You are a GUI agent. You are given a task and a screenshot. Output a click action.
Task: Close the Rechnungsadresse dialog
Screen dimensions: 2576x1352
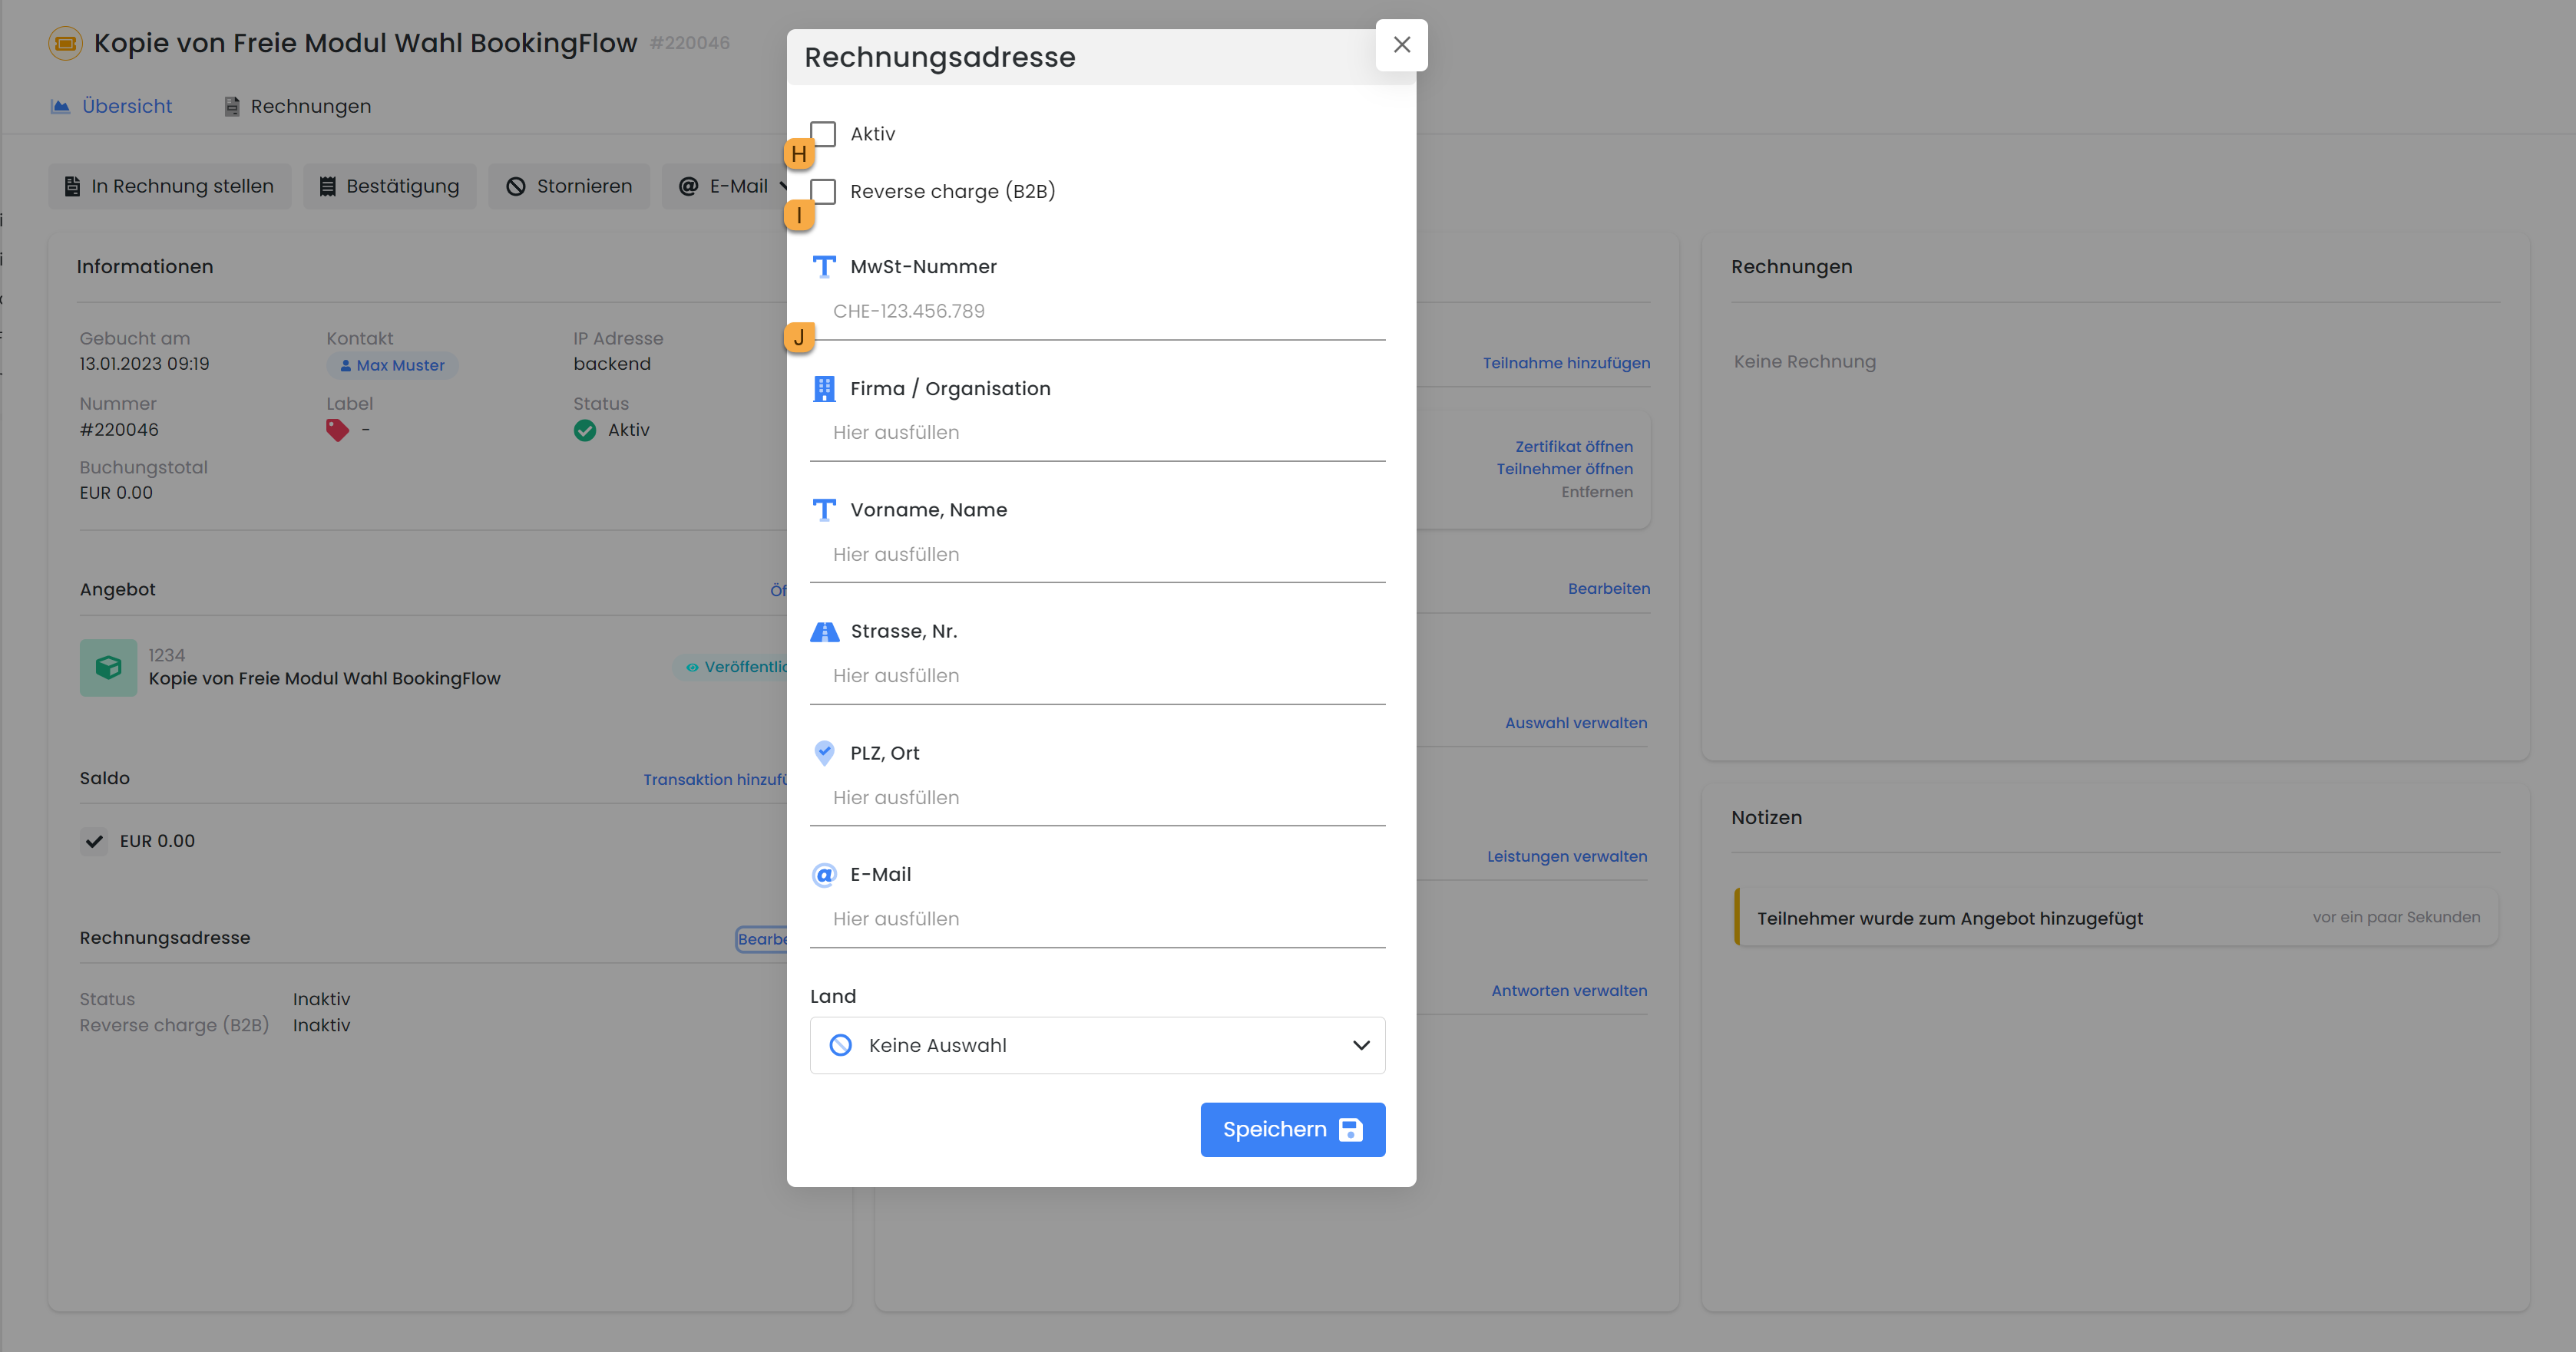coord(1401,45)
